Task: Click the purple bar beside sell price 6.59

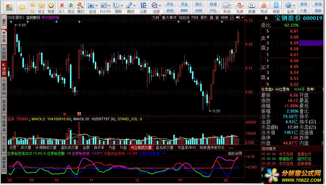Action: [x=311, y=43]
